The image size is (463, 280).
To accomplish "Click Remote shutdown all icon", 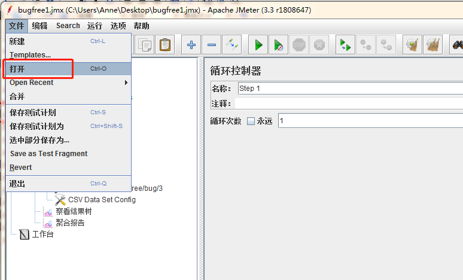I will pyautogui.click(x=386, y=45).
